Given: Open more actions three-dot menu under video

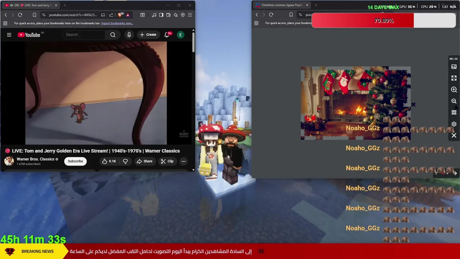Looking at the screenshot, I should (x=183, y=161).
